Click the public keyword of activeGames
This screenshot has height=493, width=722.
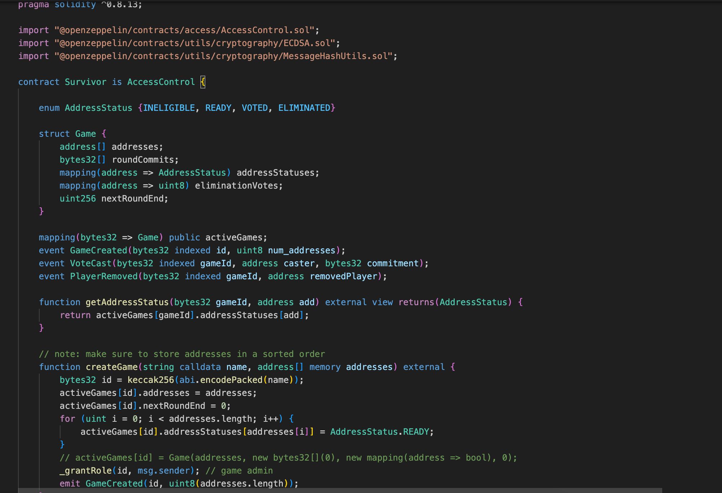(184, 238)
